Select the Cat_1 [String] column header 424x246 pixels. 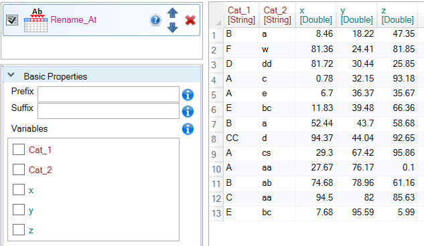pos(241,15)
